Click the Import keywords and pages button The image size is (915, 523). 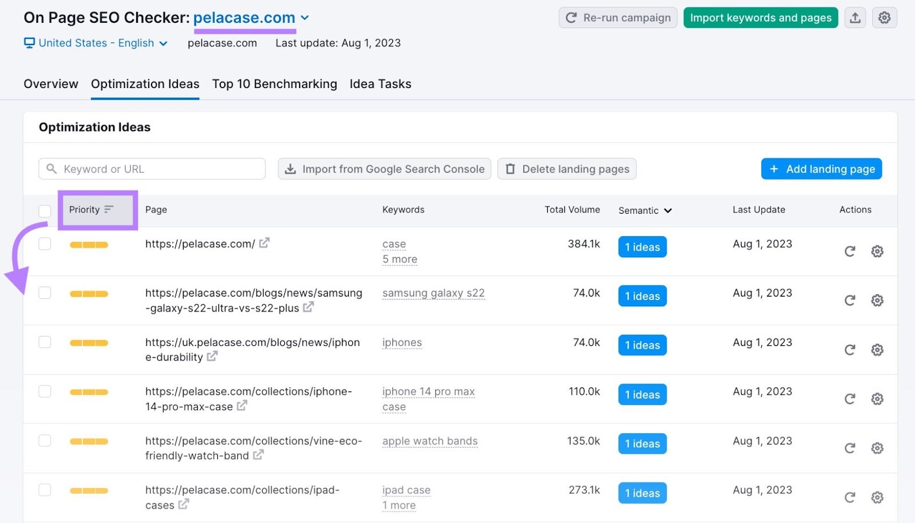pyautogui.click(x=761, y=18)
